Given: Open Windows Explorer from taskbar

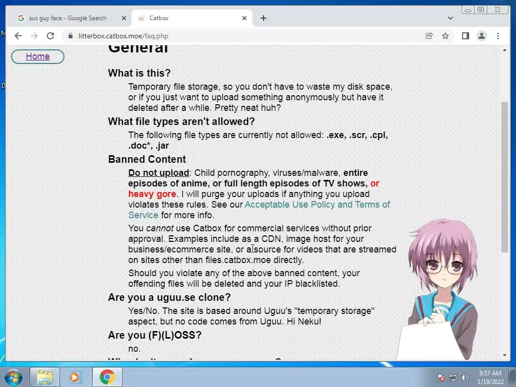Looking at the screenshot, I should tap(45, 377).
